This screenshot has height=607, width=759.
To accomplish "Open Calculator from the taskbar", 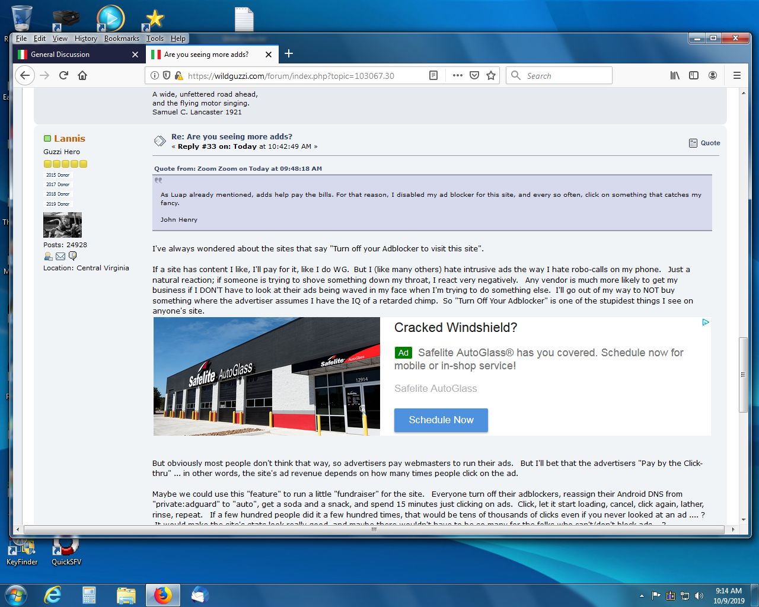I will [x=90, y=595].
